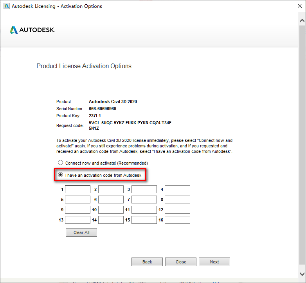Image resolution: width=306 pixels, height=283 pixels.
Task: Click into activation code box 2
Action: point(111,190)
